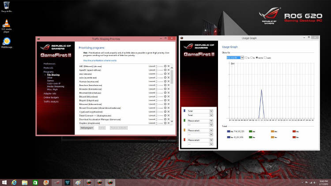This screenshot has width=331, height=186.
Task: Delete the Bearshare entry using X icon
Action: pos(169,85)
